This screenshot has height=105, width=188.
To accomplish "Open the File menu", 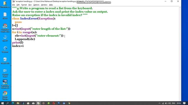I will pos(14,5).
